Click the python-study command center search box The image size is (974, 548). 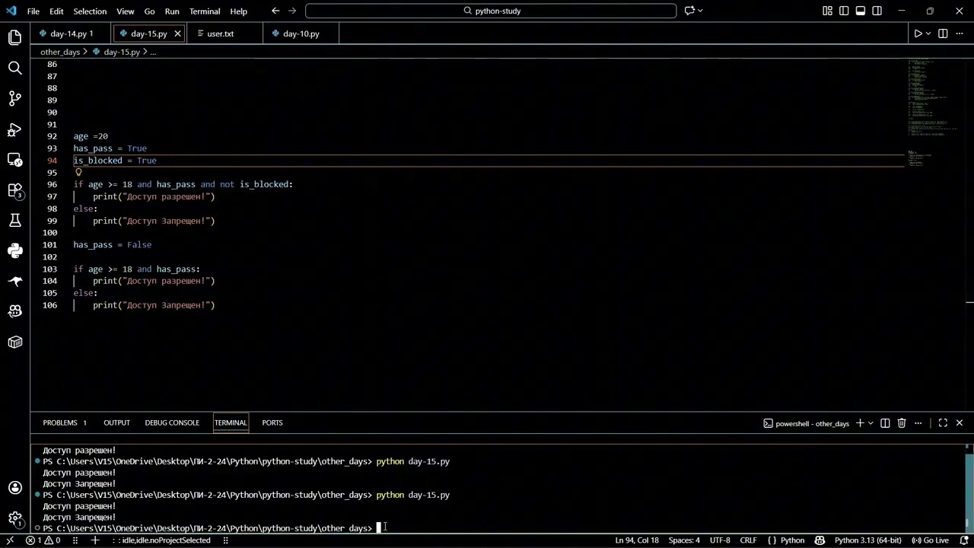pyautogui.click(x=491, y=11)
